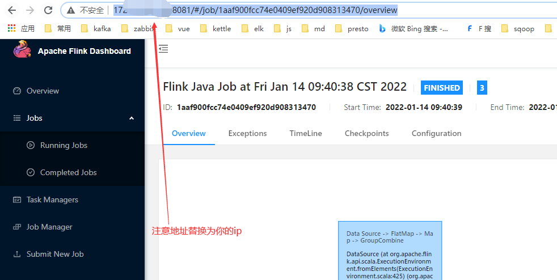Click the address bar URL
Screen dimensions: 557x280
coord(255,10)
